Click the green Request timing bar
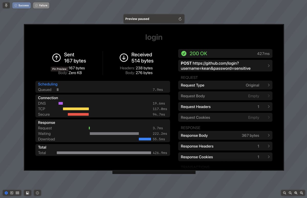 click(x=89, y=128)
